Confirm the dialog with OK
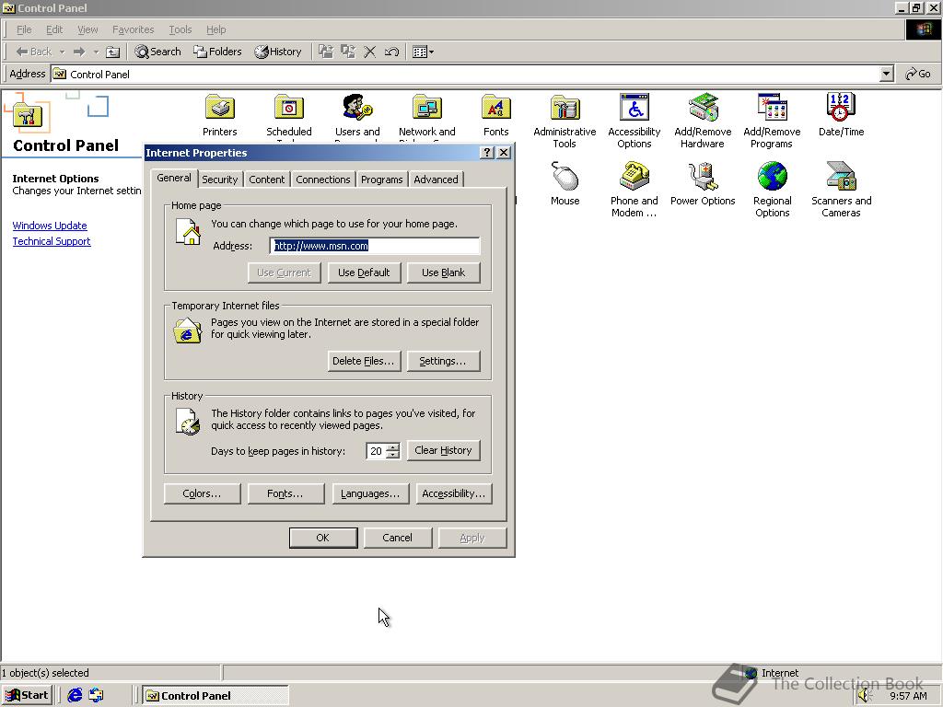The height and width of the screenshot is (707, 943). (323, 538)
